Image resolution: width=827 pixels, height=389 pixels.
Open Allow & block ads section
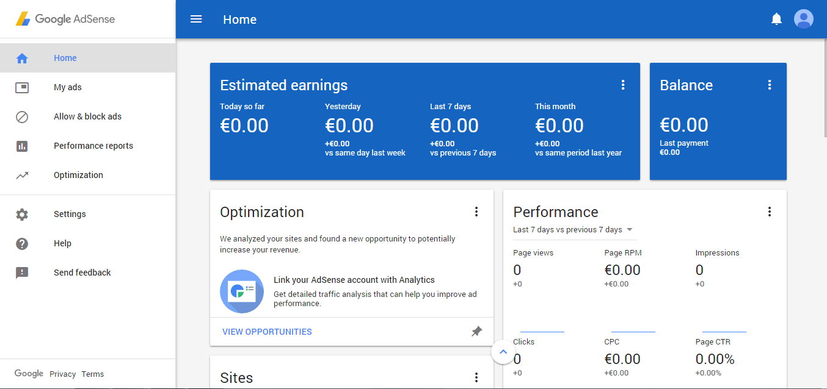[x=88, y=116]
